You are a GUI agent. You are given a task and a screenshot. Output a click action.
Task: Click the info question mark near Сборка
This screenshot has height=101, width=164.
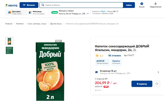pos(117,11)
